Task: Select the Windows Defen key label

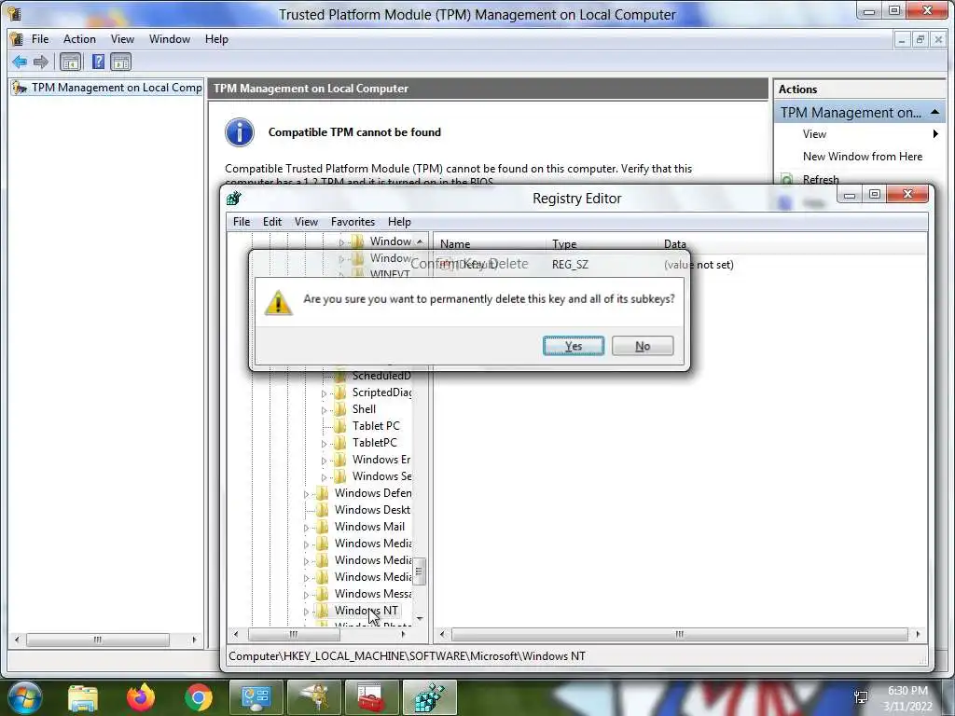Action: (373, 493)
